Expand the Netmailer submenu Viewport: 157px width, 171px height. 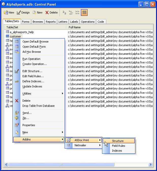coord(83,145)
